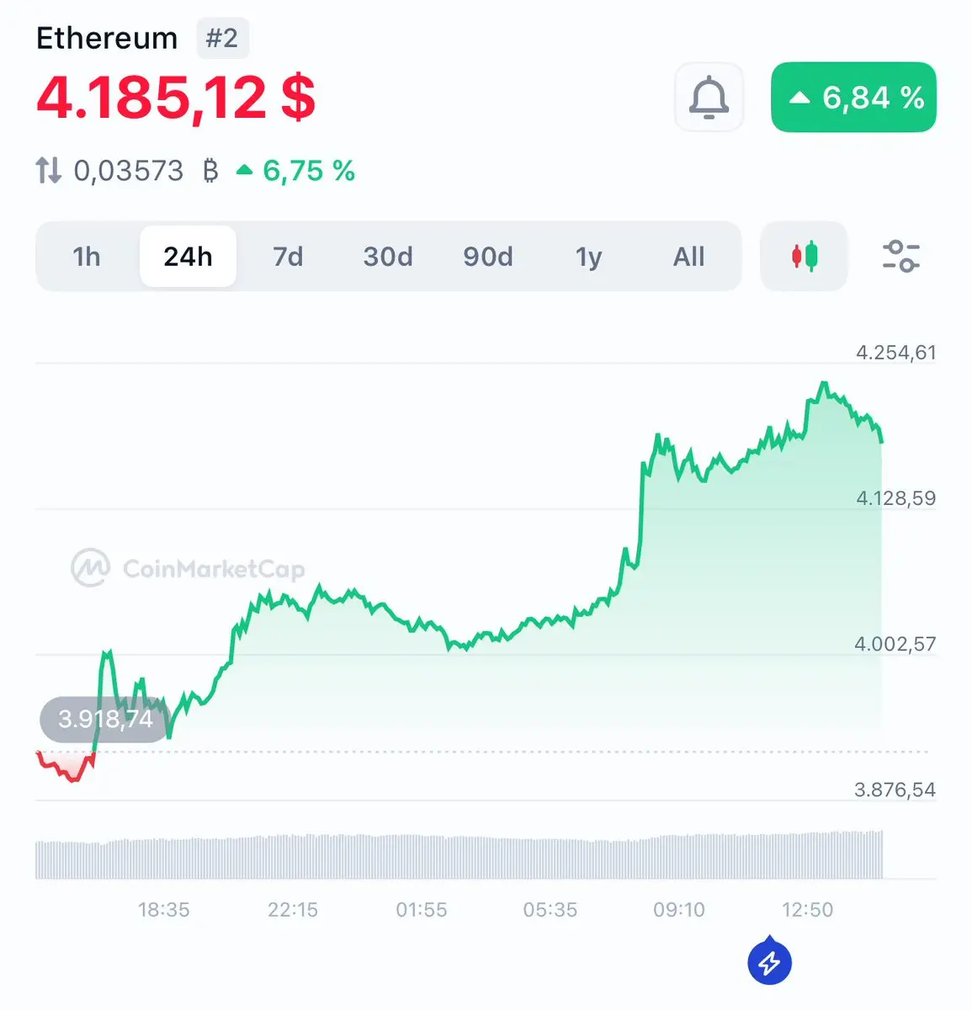Select the 24h timeframe tab
The height and width of the screenshot is (1010, 972).
click(x=188, y=257)
